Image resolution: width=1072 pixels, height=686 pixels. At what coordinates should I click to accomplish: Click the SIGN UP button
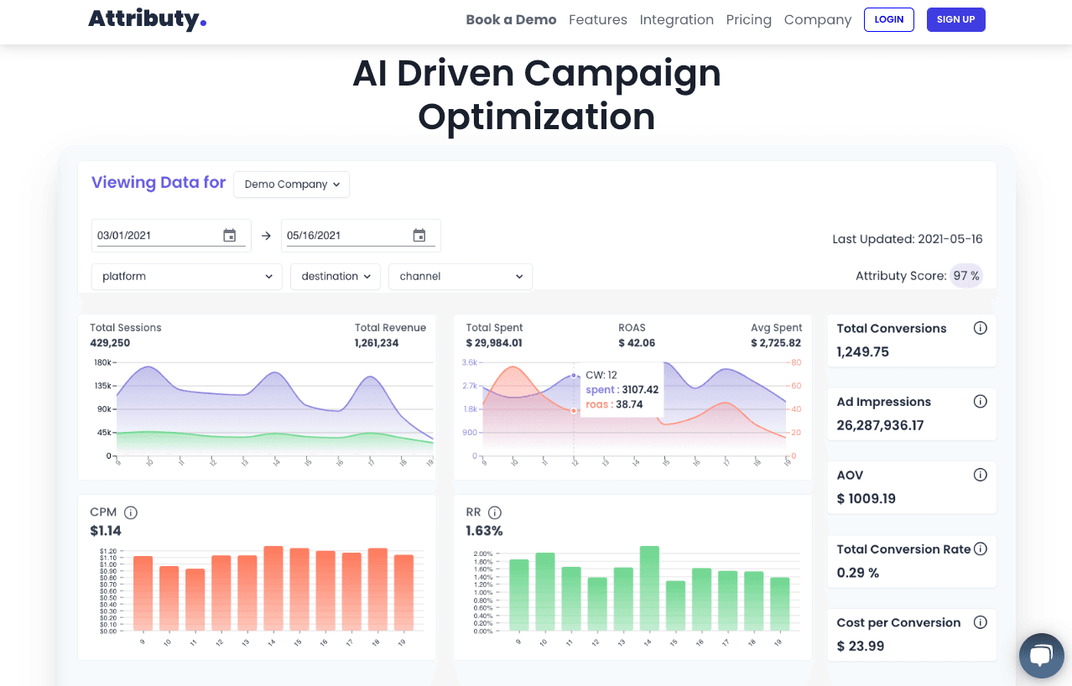956,19
